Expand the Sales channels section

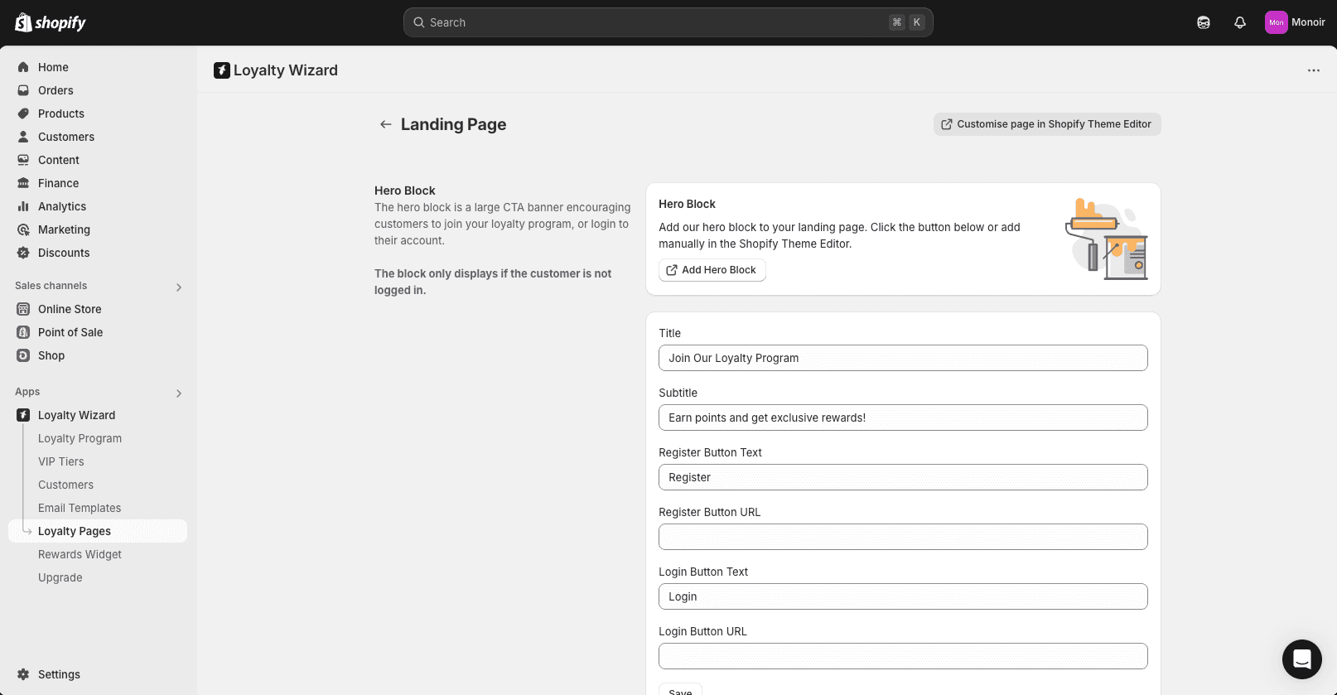179,287
